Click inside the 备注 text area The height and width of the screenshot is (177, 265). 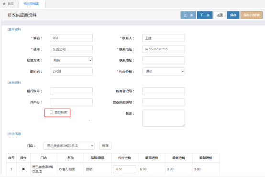[164, 118]
